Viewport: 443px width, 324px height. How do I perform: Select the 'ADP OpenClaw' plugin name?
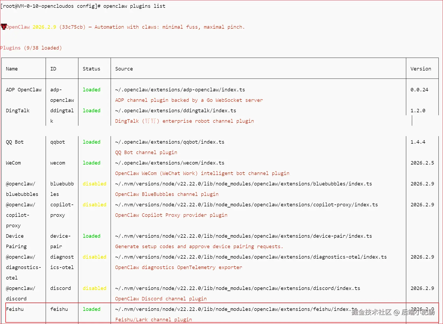(x=24, y=90)
